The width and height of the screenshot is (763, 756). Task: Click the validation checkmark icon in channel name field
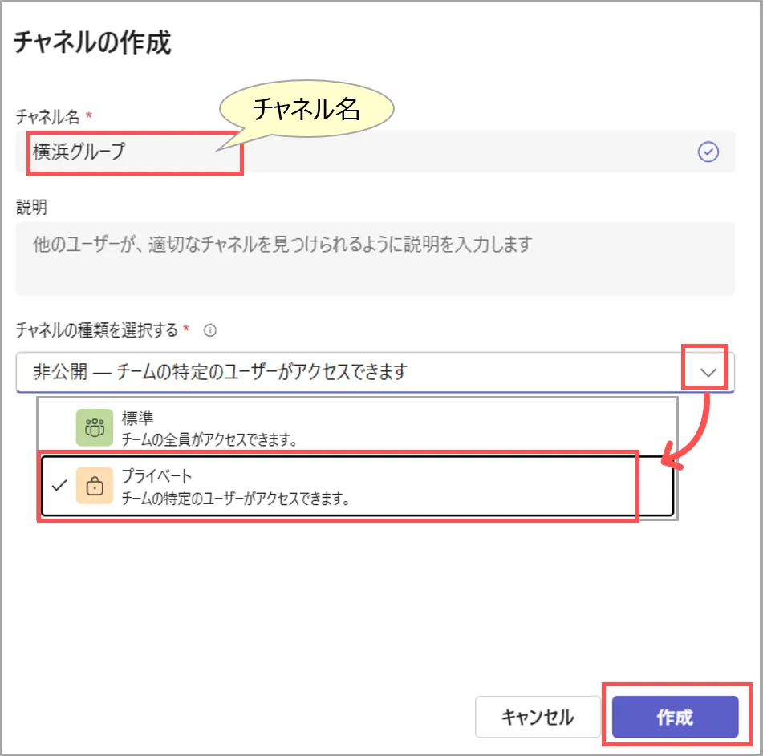pyautogui.click(x=708, y=152)
